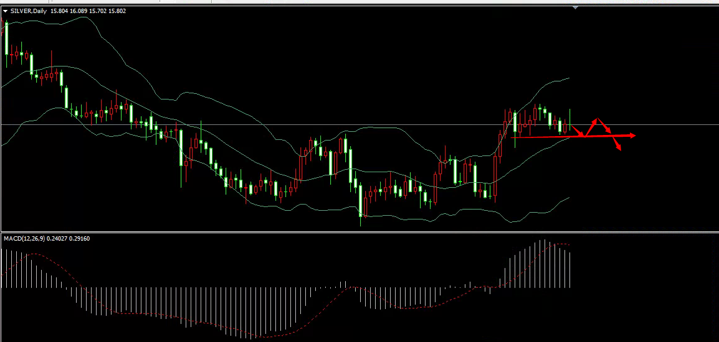
Task: Click the MACD(12,26,9) indicator label
Action: tap(25, 238)
